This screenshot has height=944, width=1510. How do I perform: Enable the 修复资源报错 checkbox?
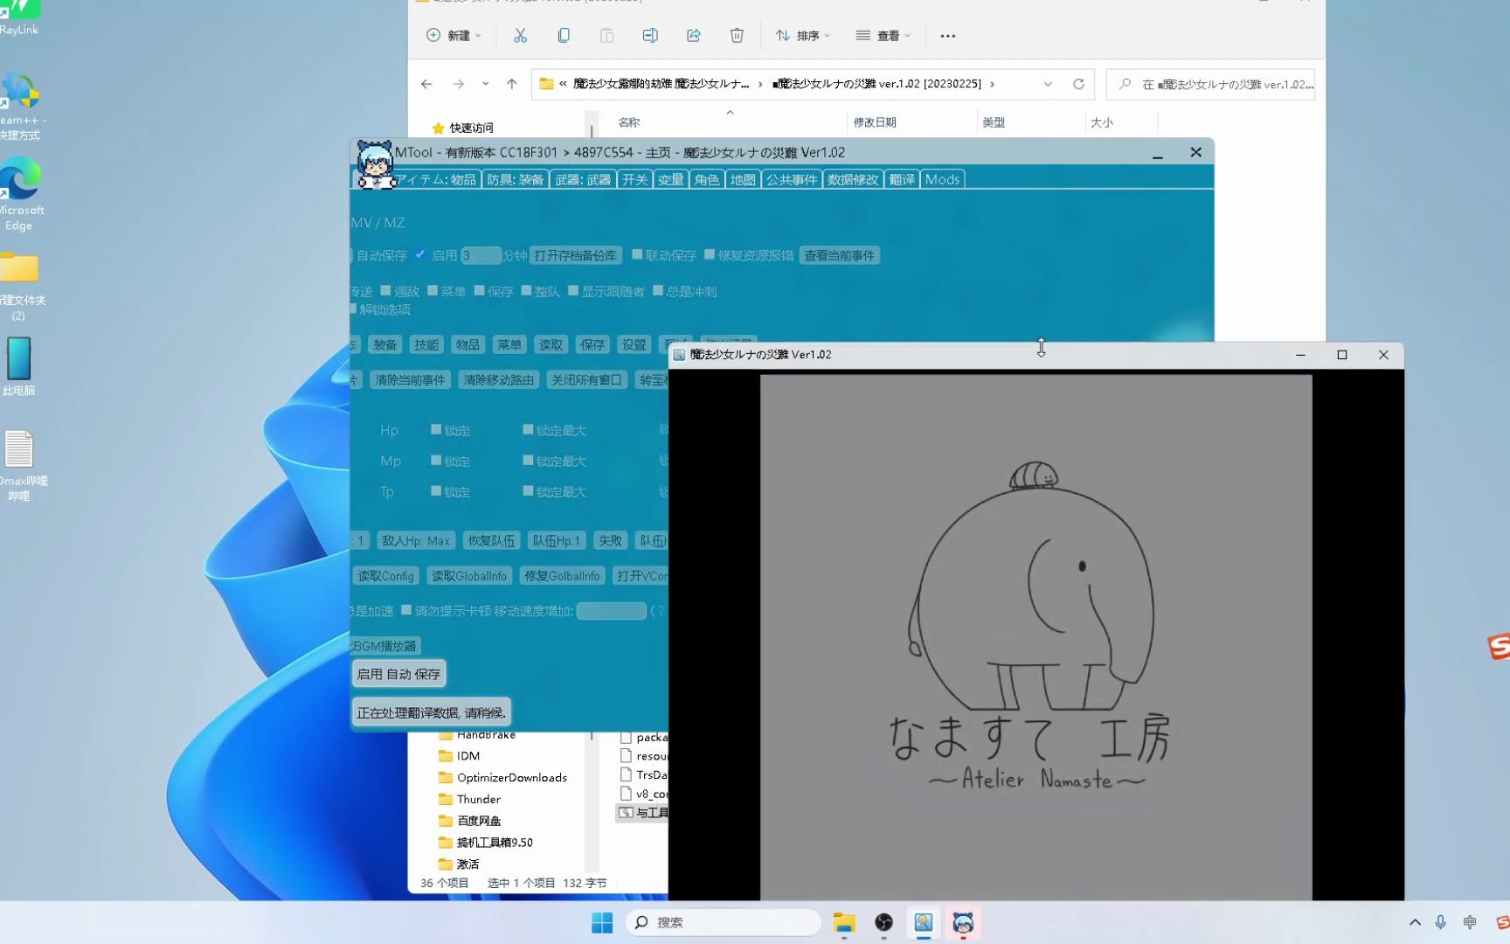pos(710,254)
